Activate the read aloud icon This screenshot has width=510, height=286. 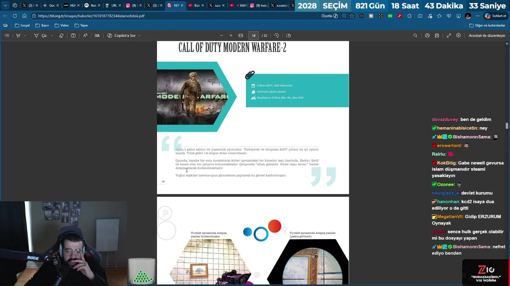(x=85, y=35)
